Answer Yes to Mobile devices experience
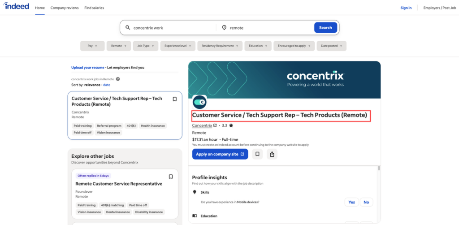This screenshot has width=459, height=225. pos(351,202)
